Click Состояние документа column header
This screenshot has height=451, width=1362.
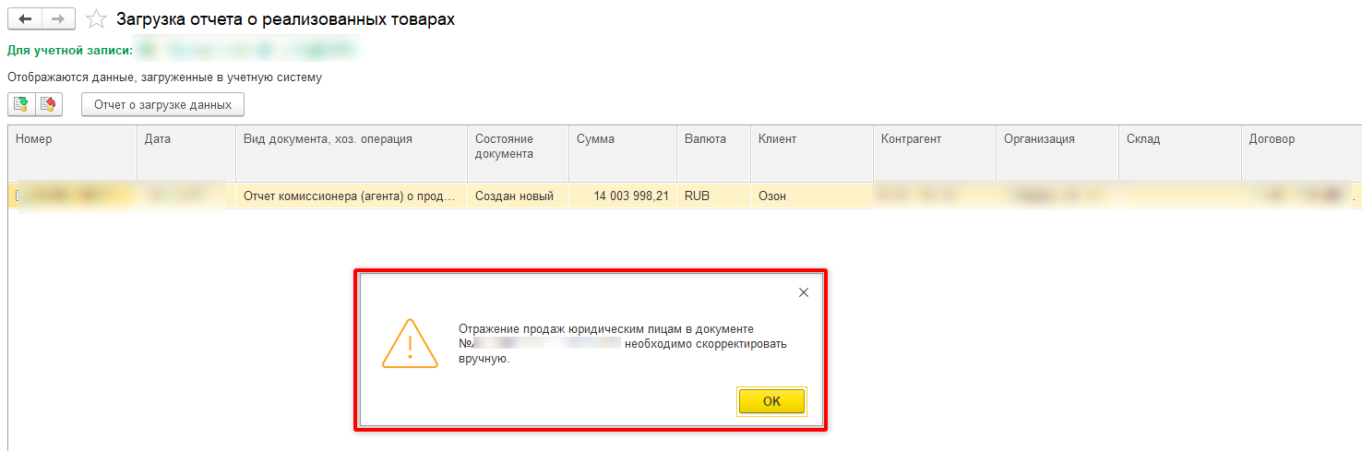[518, 153]
